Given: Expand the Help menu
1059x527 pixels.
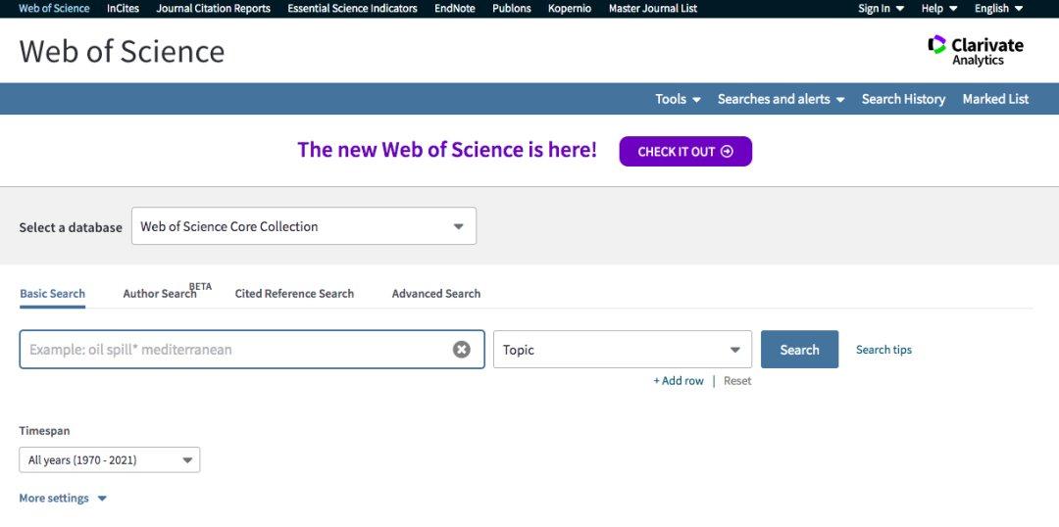Looking at the screenshot, I should 939,9.
